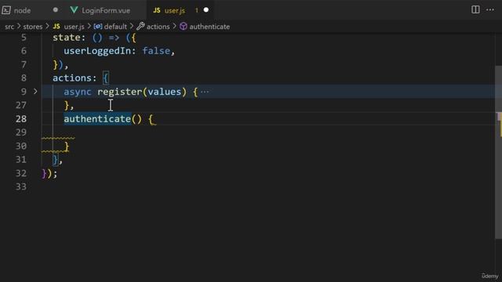
Task: Open the editor more actions menu
Action: click(x=489, y=10)
